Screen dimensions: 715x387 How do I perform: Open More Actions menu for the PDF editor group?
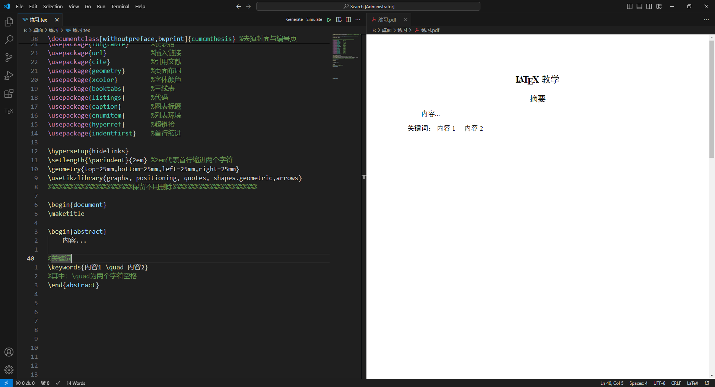click(x=706, y=20)
